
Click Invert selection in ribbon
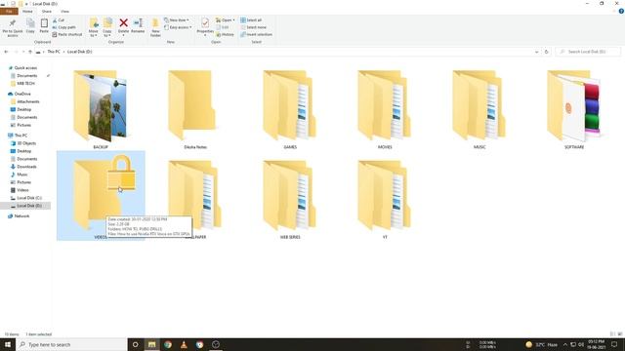pos(256,35)
